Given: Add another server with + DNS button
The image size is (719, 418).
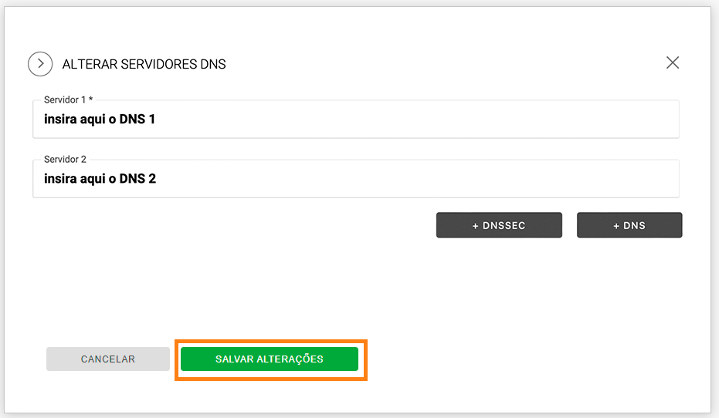Looking at the screenshot, I should (629, 225).
